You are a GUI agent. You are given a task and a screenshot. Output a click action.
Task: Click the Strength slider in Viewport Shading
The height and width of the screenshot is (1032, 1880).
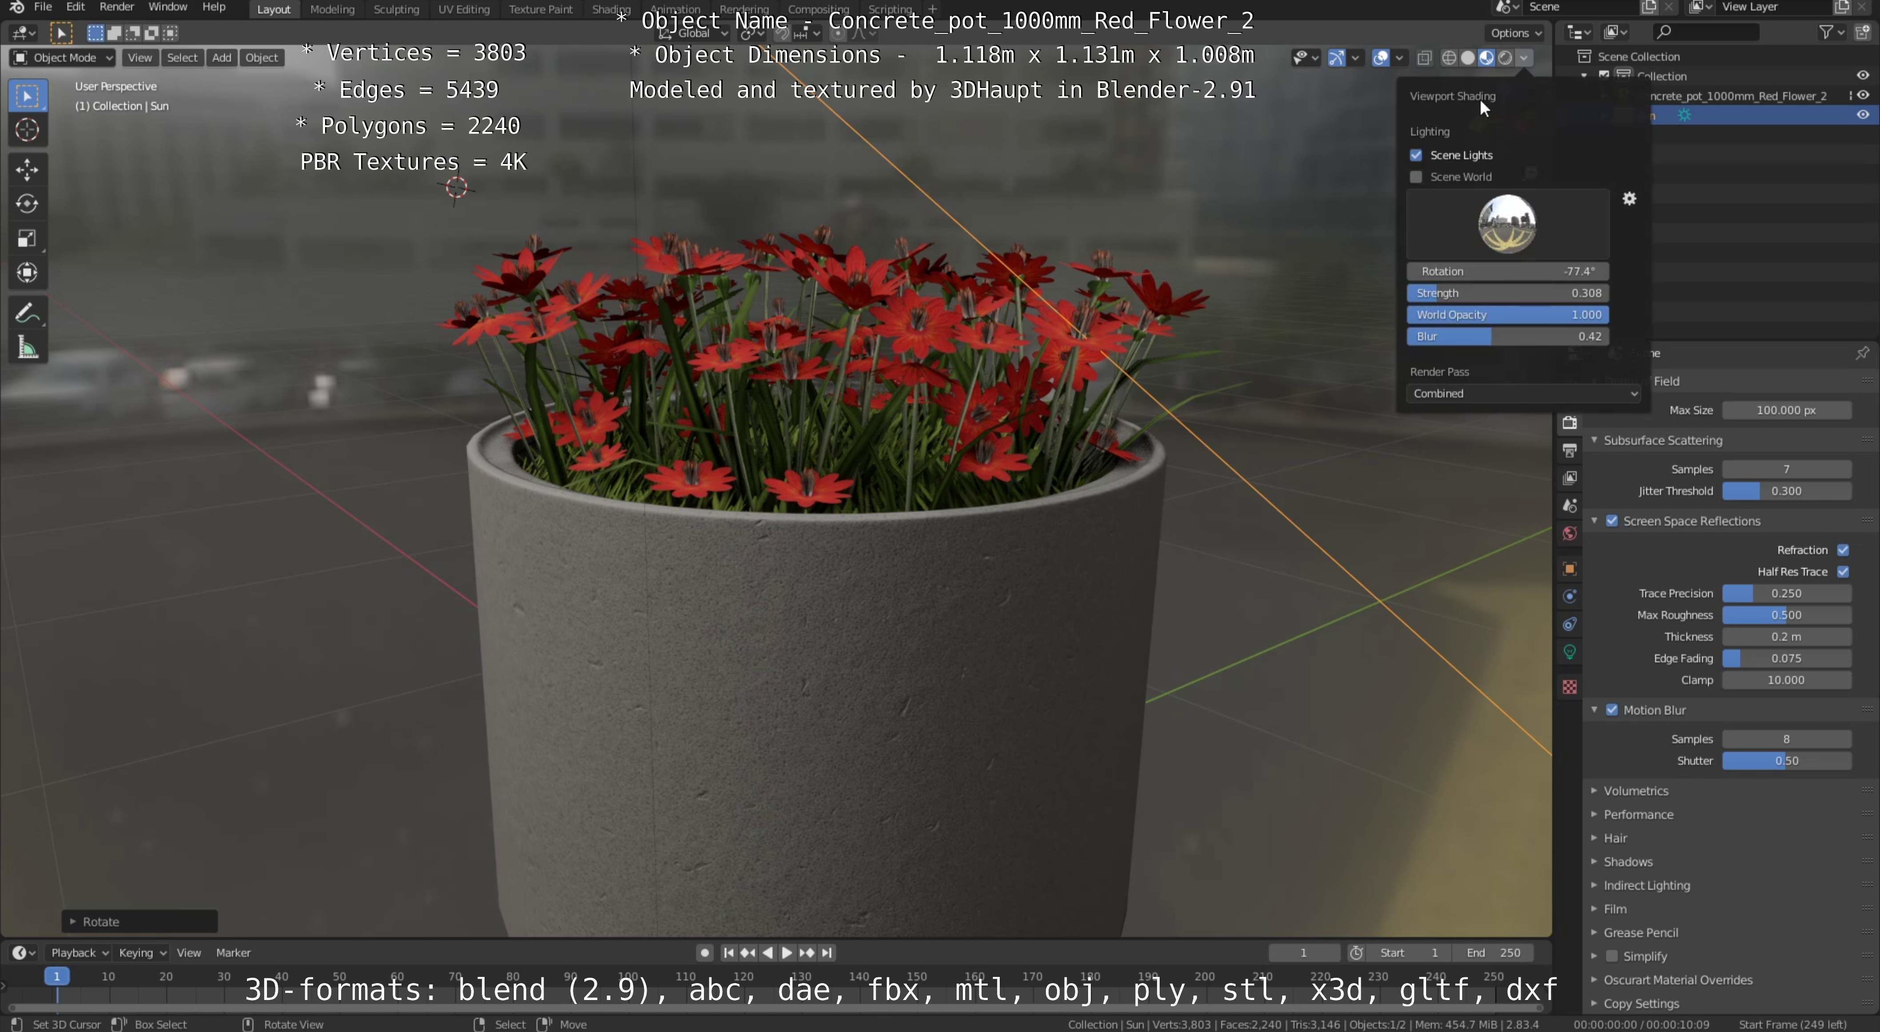coord(1508,293)
